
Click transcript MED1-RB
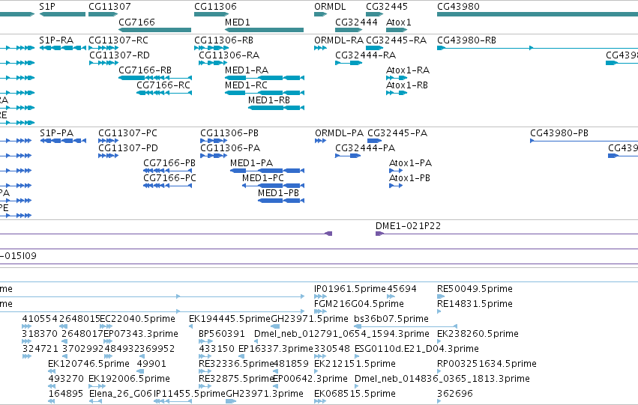(277, 108)
